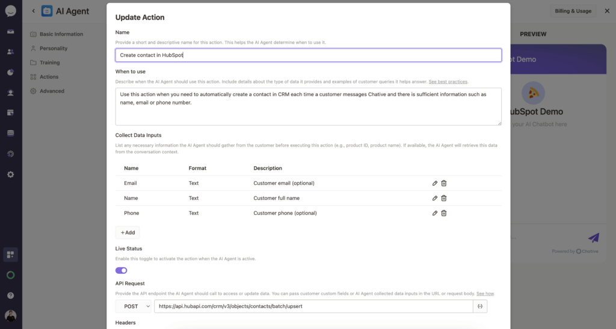Select the Customer full name description
The width and height of the screenshot is (616, 329).
[x=277, y=198]
